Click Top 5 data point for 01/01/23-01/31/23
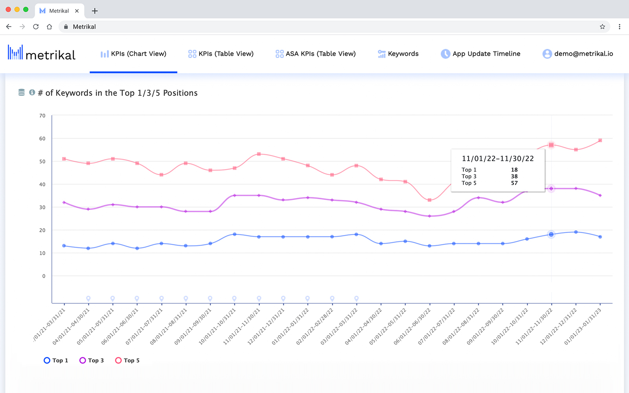Image resolution: width=629 pixels, height=393 pixels. (600, 140)
